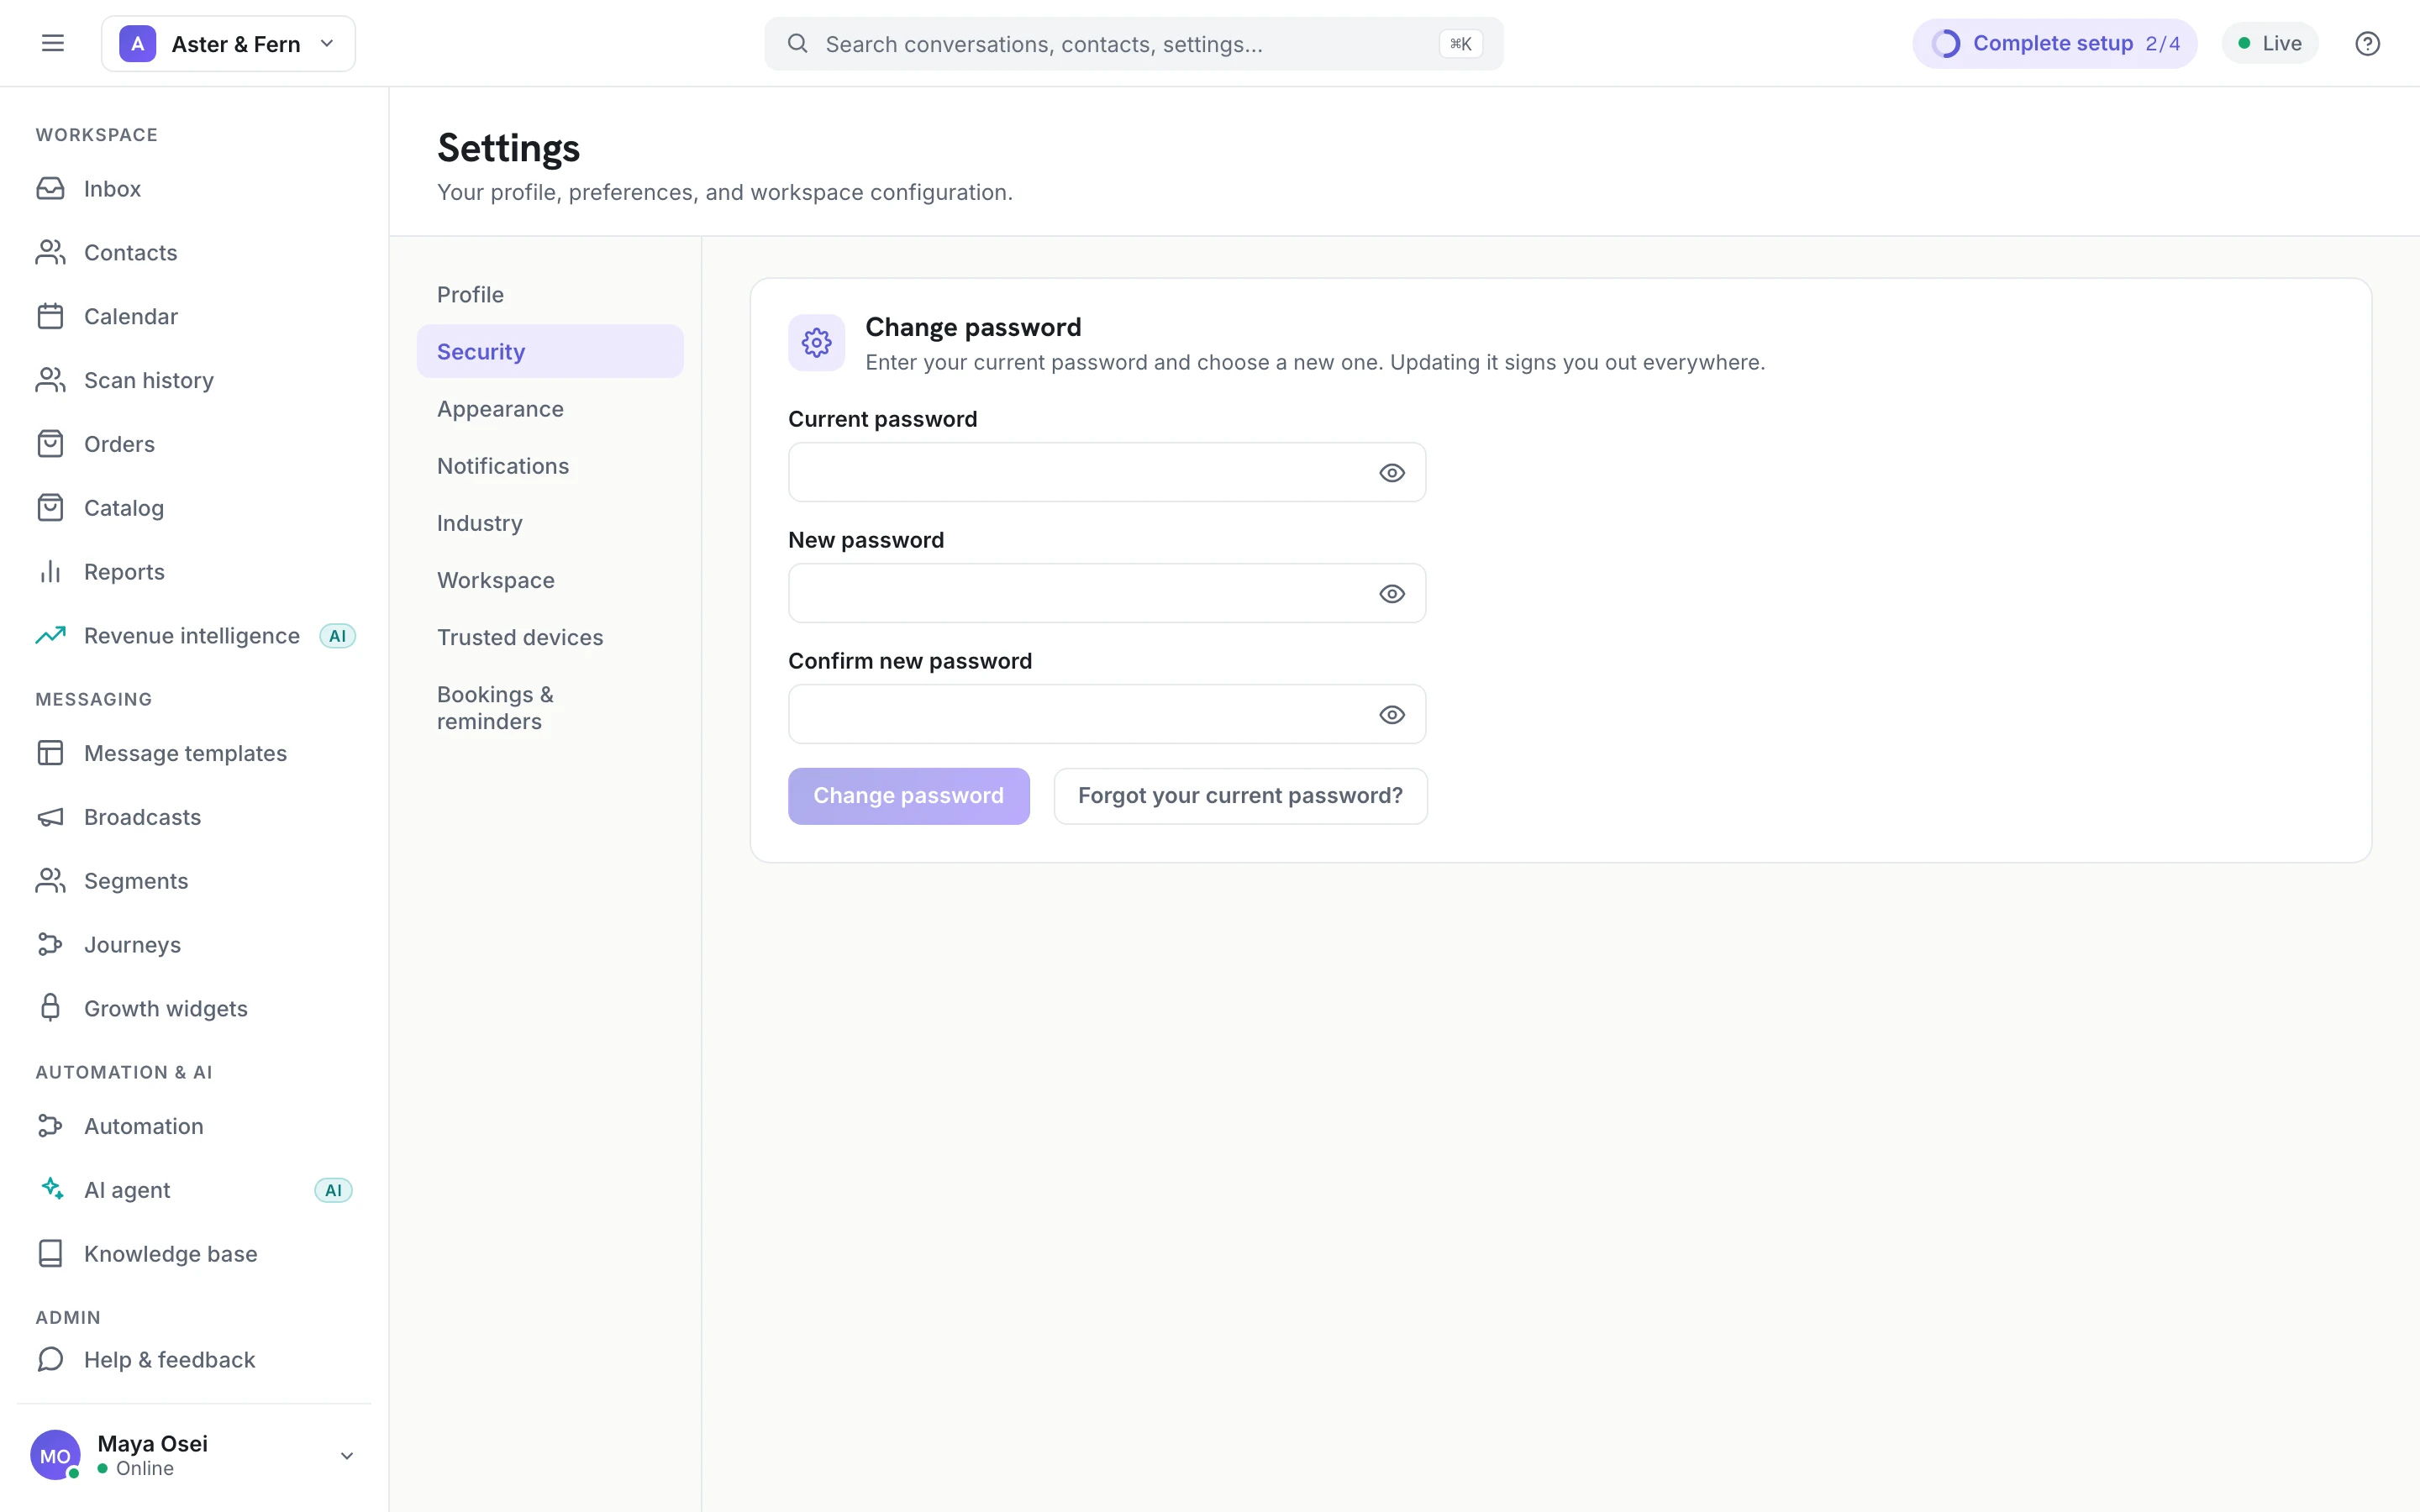Click the Message templates layout icon

point(50,753)
